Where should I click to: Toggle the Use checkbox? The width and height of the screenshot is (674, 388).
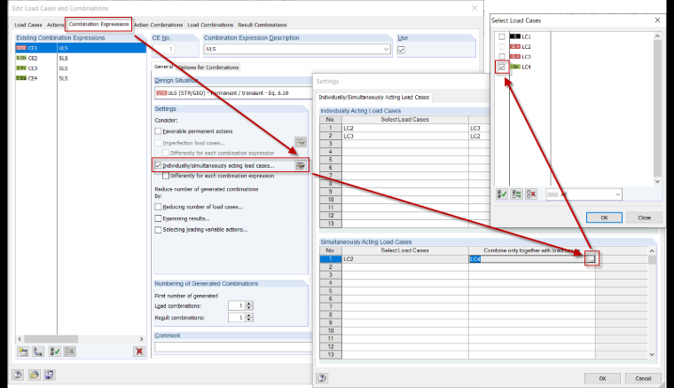click(x=402, y=50)
